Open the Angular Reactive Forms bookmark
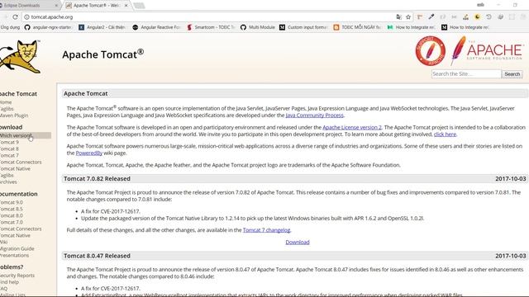The width and height of the screenshot is (529, 297). [x=156, y=27]
